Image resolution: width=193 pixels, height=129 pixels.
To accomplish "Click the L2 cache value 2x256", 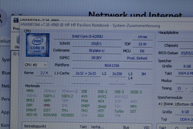I will [x=117, y=74].
